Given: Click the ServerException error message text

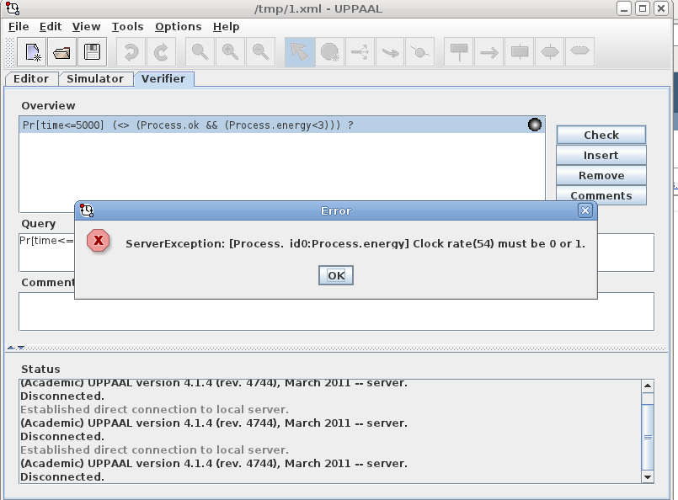Looking at the screenshot, I should (355, 244).
